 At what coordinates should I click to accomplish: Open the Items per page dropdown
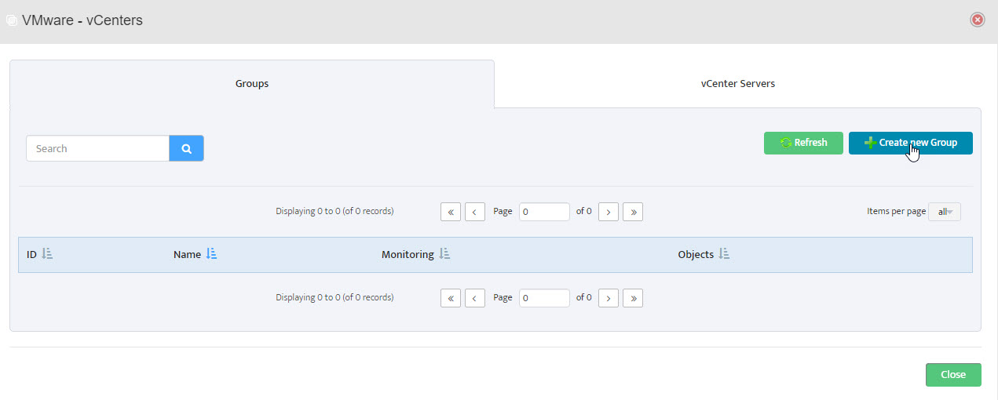coord(945,212)
